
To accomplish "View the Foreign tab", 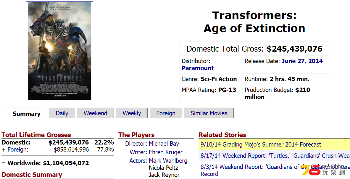I will 166,113.
